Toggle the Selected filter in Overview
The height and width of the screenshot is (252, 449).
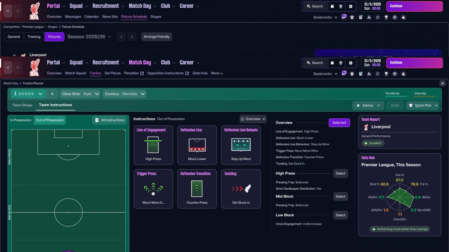coord(339,122)
